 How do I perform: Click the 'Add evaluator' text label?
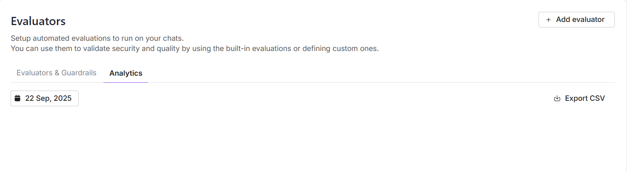coord(580,20)
